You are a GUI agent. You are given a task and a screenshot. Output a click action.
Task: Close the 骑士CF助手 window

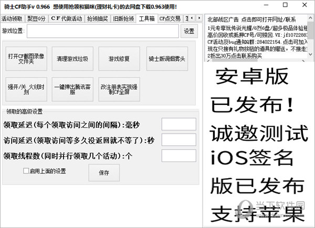(304, 5)
